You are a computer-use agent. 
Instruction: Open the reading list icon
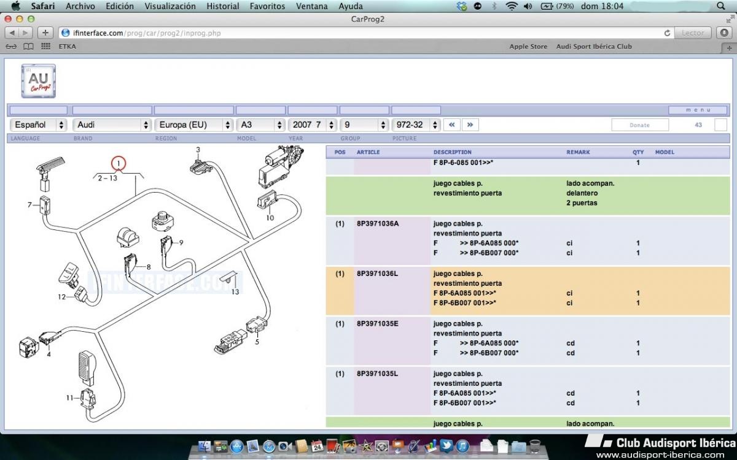click(x=11, y=47)
